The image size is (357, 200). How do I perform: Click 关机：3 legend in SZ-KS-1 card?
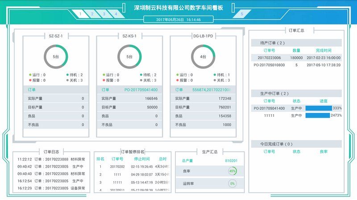click(148, 80)
